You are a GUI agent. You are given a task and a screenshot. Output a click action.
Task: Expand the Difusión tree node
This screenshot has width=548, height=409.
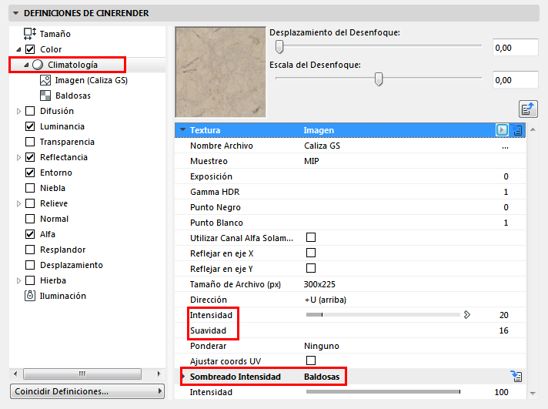(19, 111)
